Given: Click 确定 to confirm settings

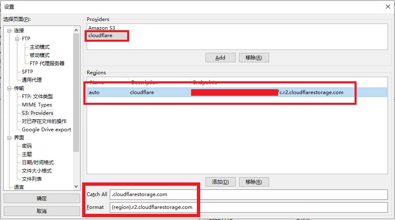Looking at the screenshot, I should [x=42, y=198].
